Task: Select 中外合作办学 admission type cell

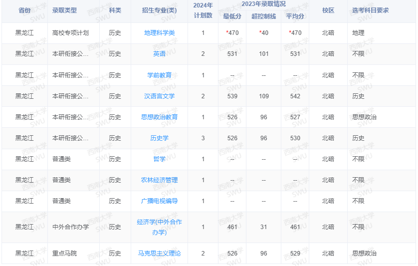Action: (x=71, y=227)
